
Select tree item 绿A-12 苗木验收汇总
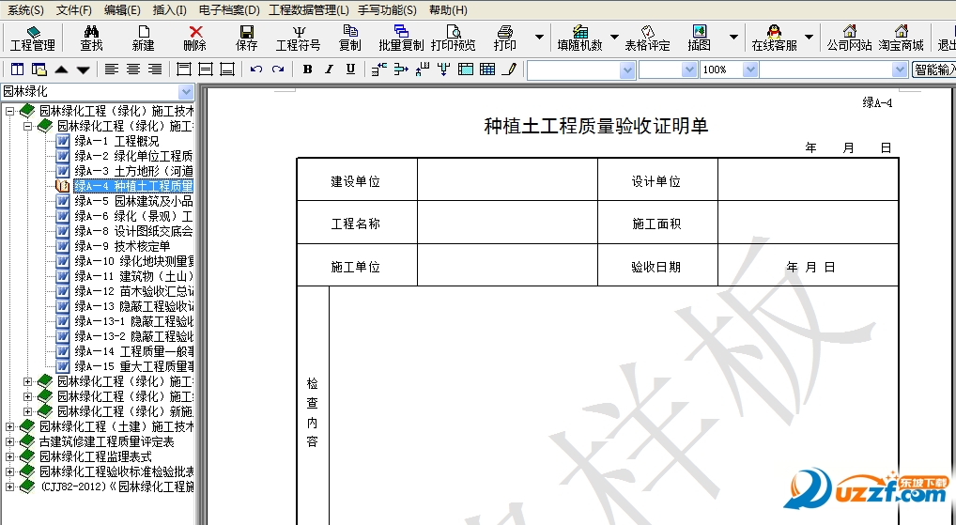click(x=134, y=291)
